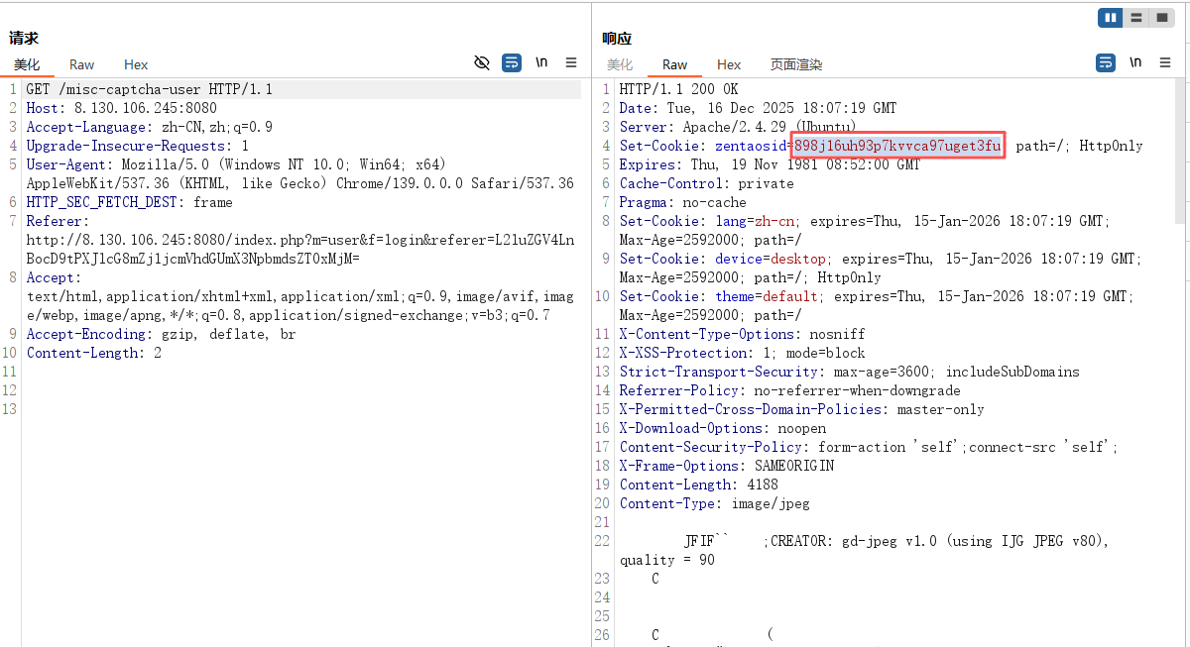Open the request panel hamburger menu

571,62
